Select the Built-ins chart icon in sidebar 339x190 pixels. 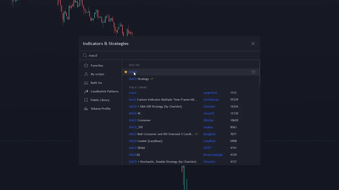[x=86, y=83]
